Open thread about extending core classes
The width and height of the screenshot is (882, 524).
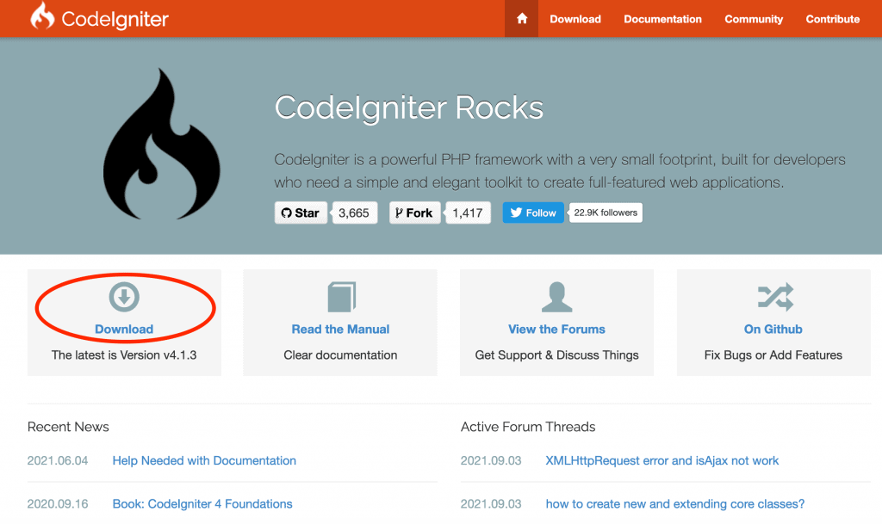click(x=675, y=504)
